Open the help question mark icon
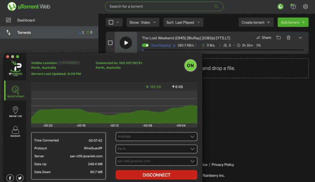The width and height of the screenshot is (315, 182). coord(293,7)
